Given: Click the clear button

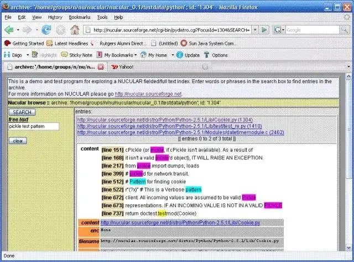Looking at the screenshot, I should [x=18, y=141].
